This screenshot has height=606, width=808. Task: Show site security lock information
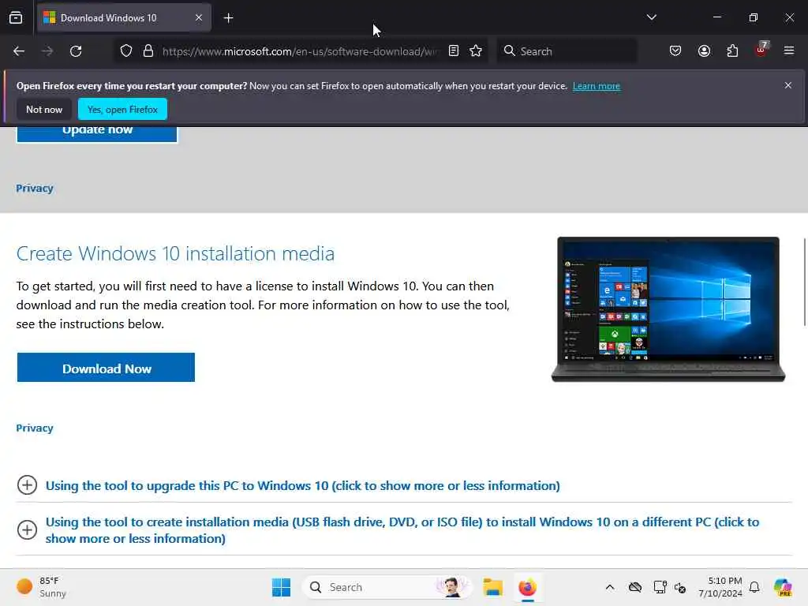(x=148, y=51)
